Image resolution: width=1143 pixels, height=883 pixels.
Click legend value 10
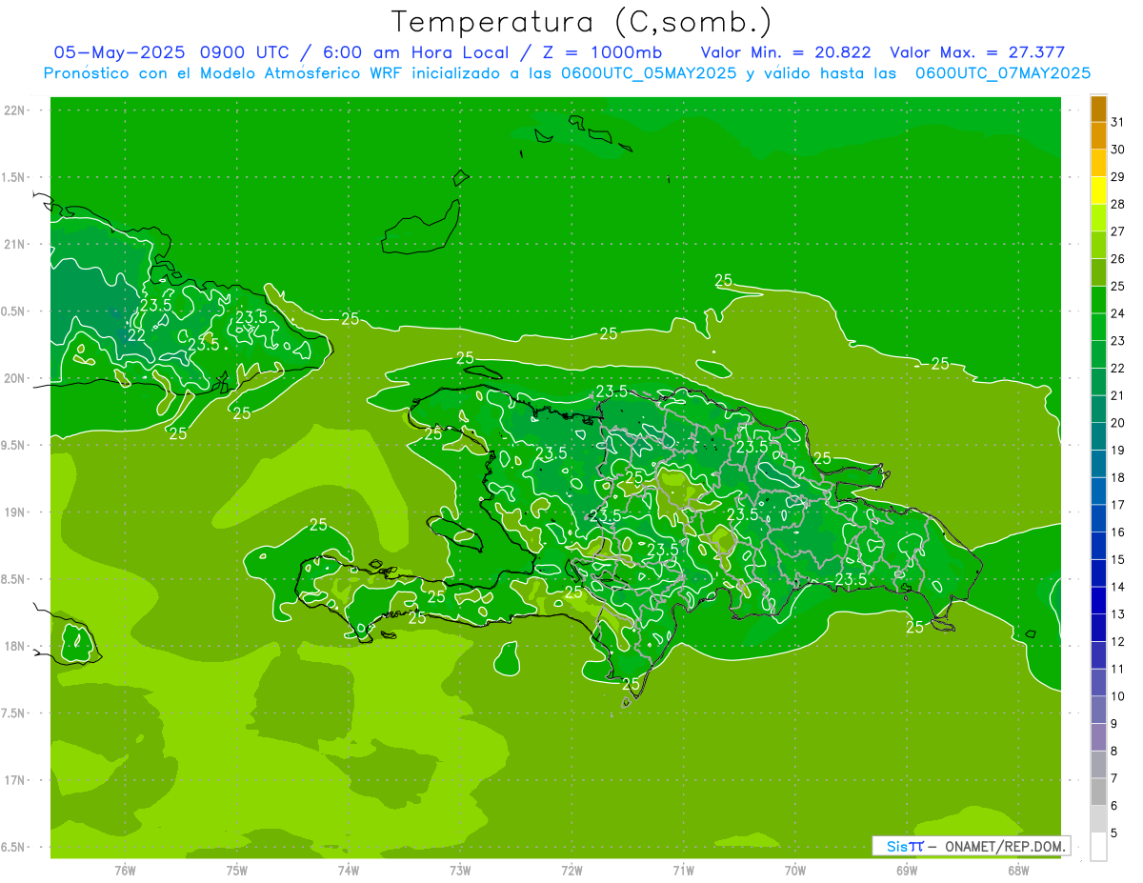[x=1117, y=696]
